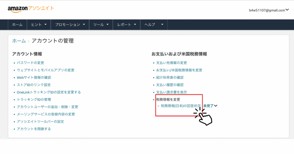This screenshot has height=154, width=294.
Task: Open パスワードの変更 link
Action: coord(30,63)
